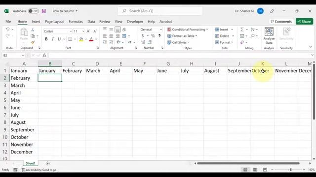
Task: Toggle Underline formatting
Action: tap(59, 39)
